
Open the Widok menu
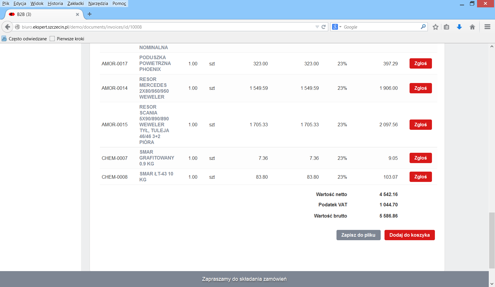click(x=37, y=4)
